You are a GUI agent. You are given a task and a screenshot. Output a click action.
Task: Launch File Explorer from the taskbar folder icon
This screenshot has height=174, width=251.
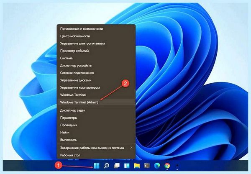coord(137,166)
